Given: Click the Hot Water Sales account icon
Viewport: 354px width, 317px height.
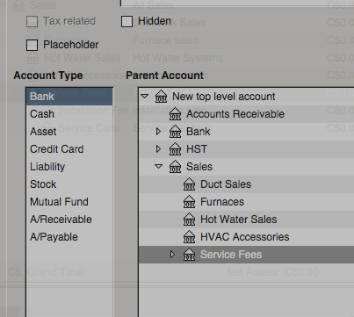Looking at the screenshot, I should (x=189, y=220).
